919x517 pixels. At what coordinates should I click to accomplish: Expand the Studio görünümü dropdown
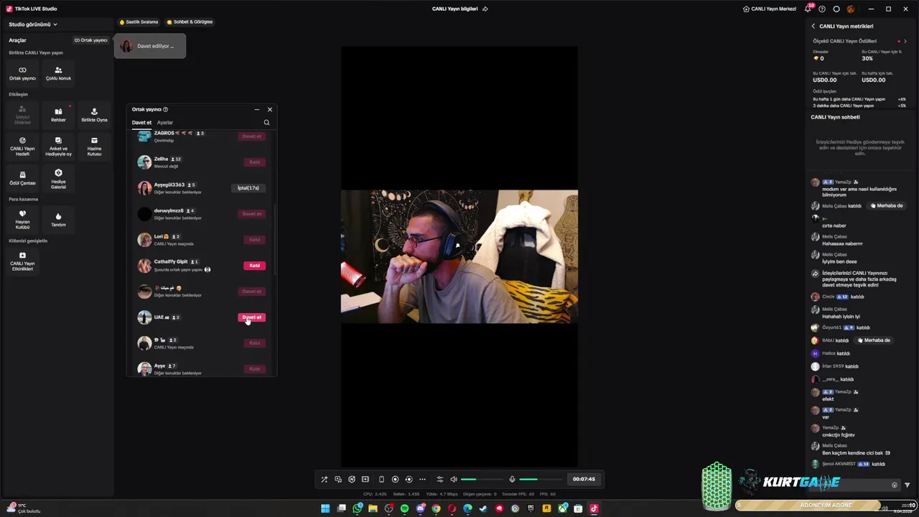coord(33,24)
